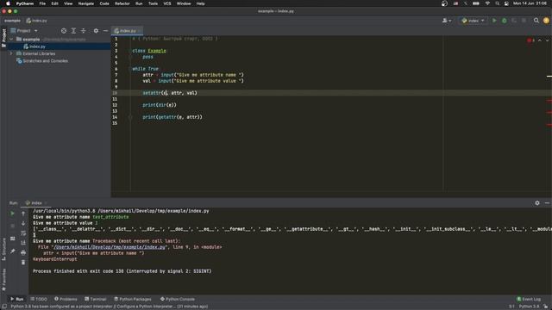552x310 pixels.
Task: Toggle tool window bars icon in status bar corner
Action: click(x=4, y=307)
